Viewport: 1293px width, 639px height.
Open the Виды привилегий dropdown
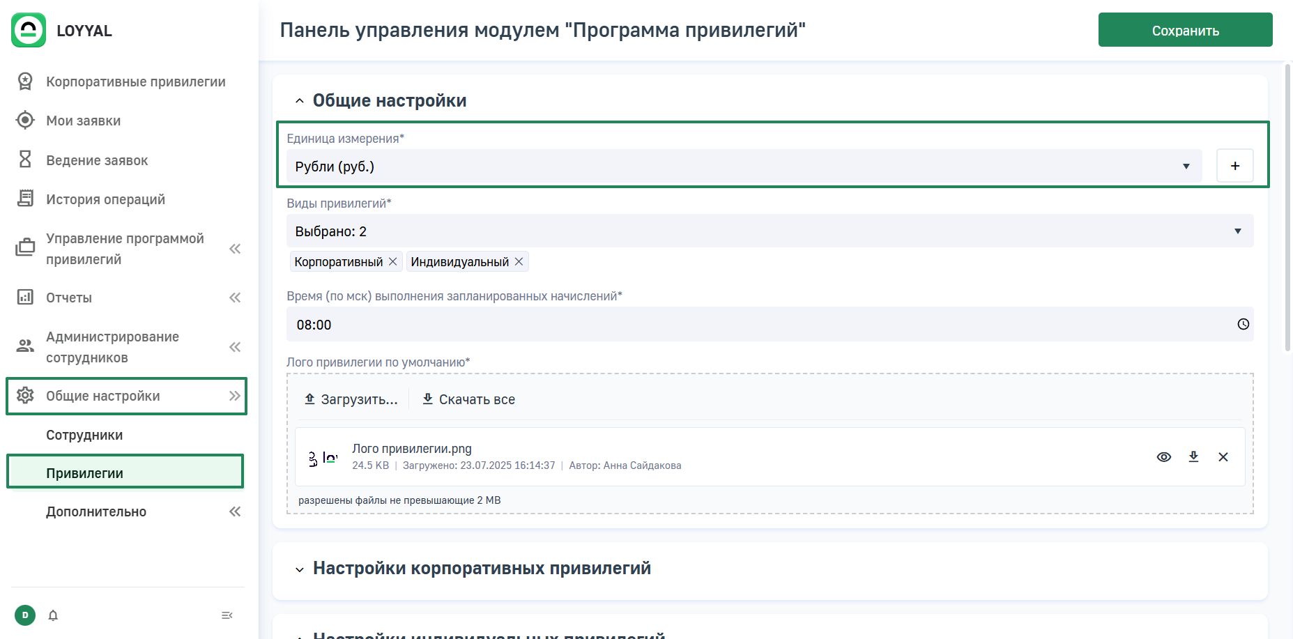(769, 231)
